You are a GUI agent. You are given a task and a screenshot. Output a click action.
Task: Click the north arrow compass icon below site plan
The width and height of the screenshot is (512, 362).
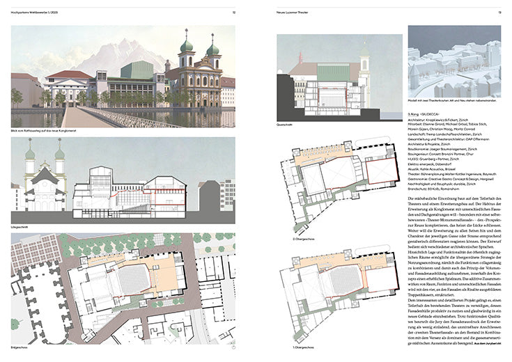[233, 347]
